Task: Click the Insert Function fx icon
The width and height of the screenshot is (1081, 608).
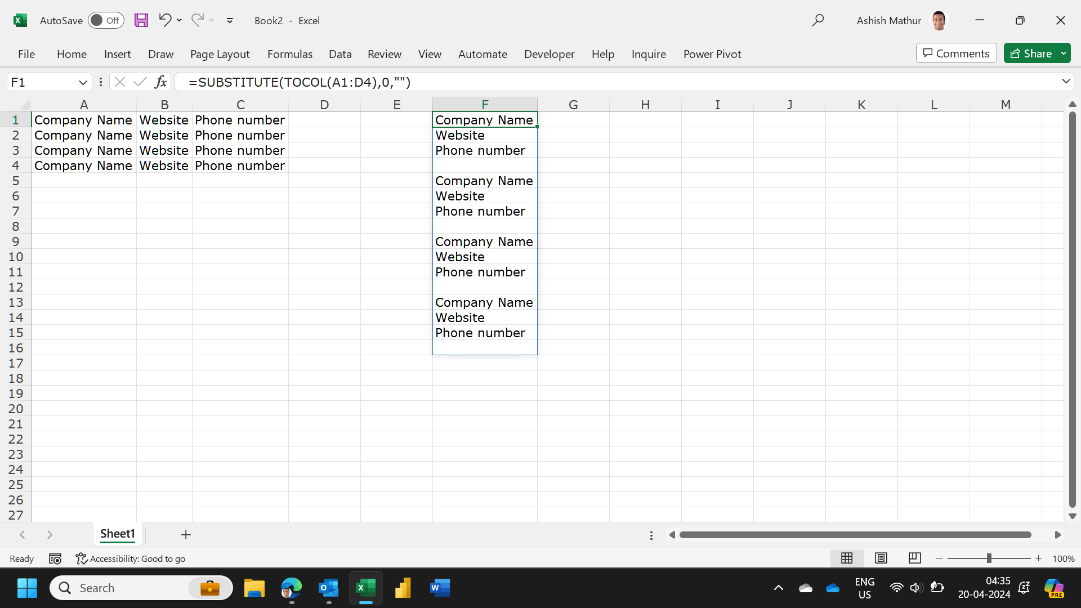Action: [160, 82]
